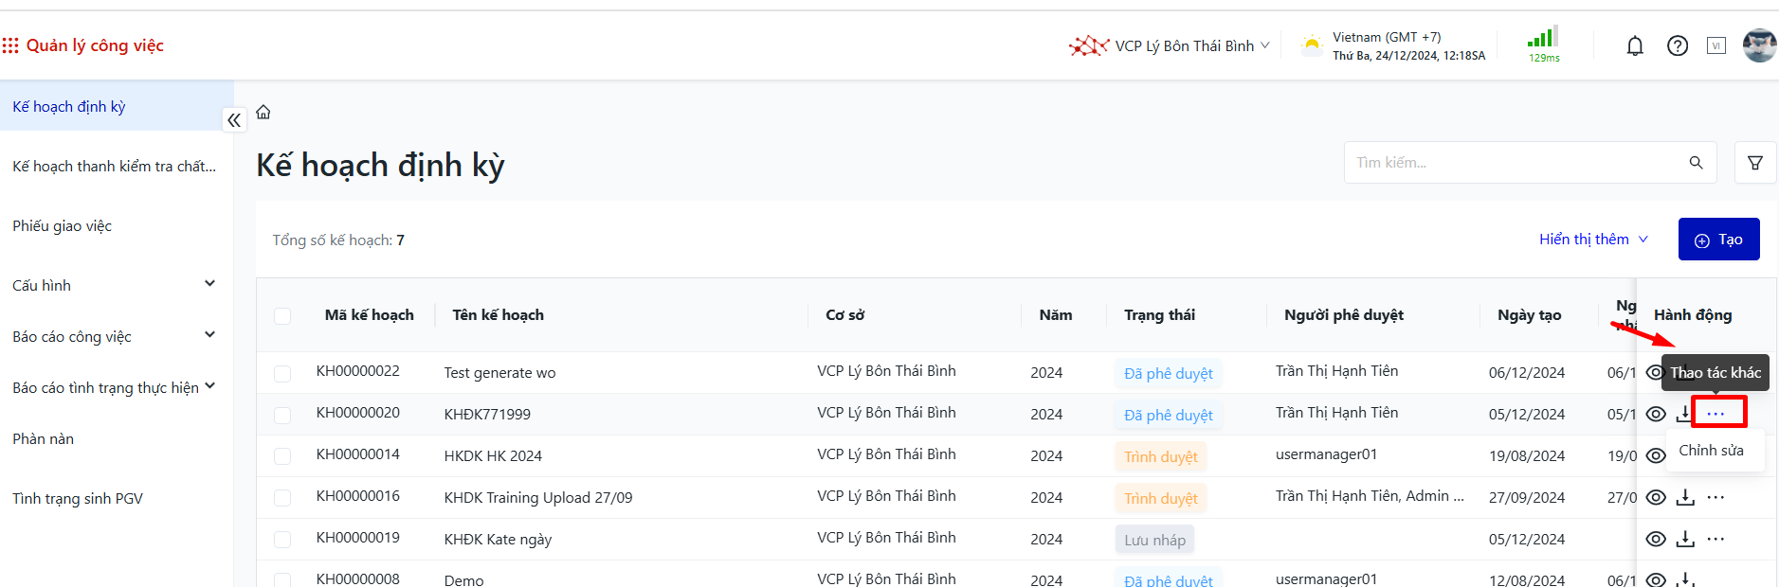Open more actions for KH00000019
The width and height of the screenshot is (1779, 587).
pos(1715,539)
